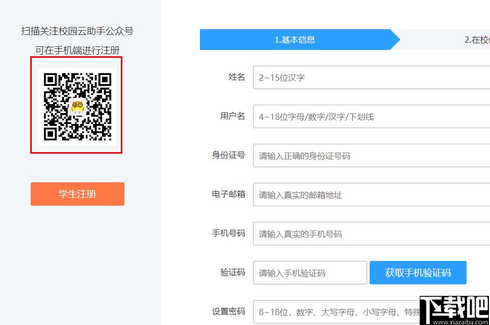The height and width of the screenshot is (325, 490).
Task: Click the 电子邮箱 input field
Action: point(372,194)
